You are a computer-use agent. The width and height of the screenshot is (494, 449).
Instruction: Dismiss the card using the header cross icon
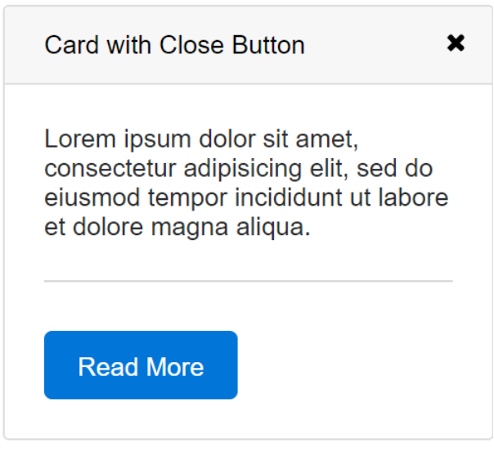point(456,43)
